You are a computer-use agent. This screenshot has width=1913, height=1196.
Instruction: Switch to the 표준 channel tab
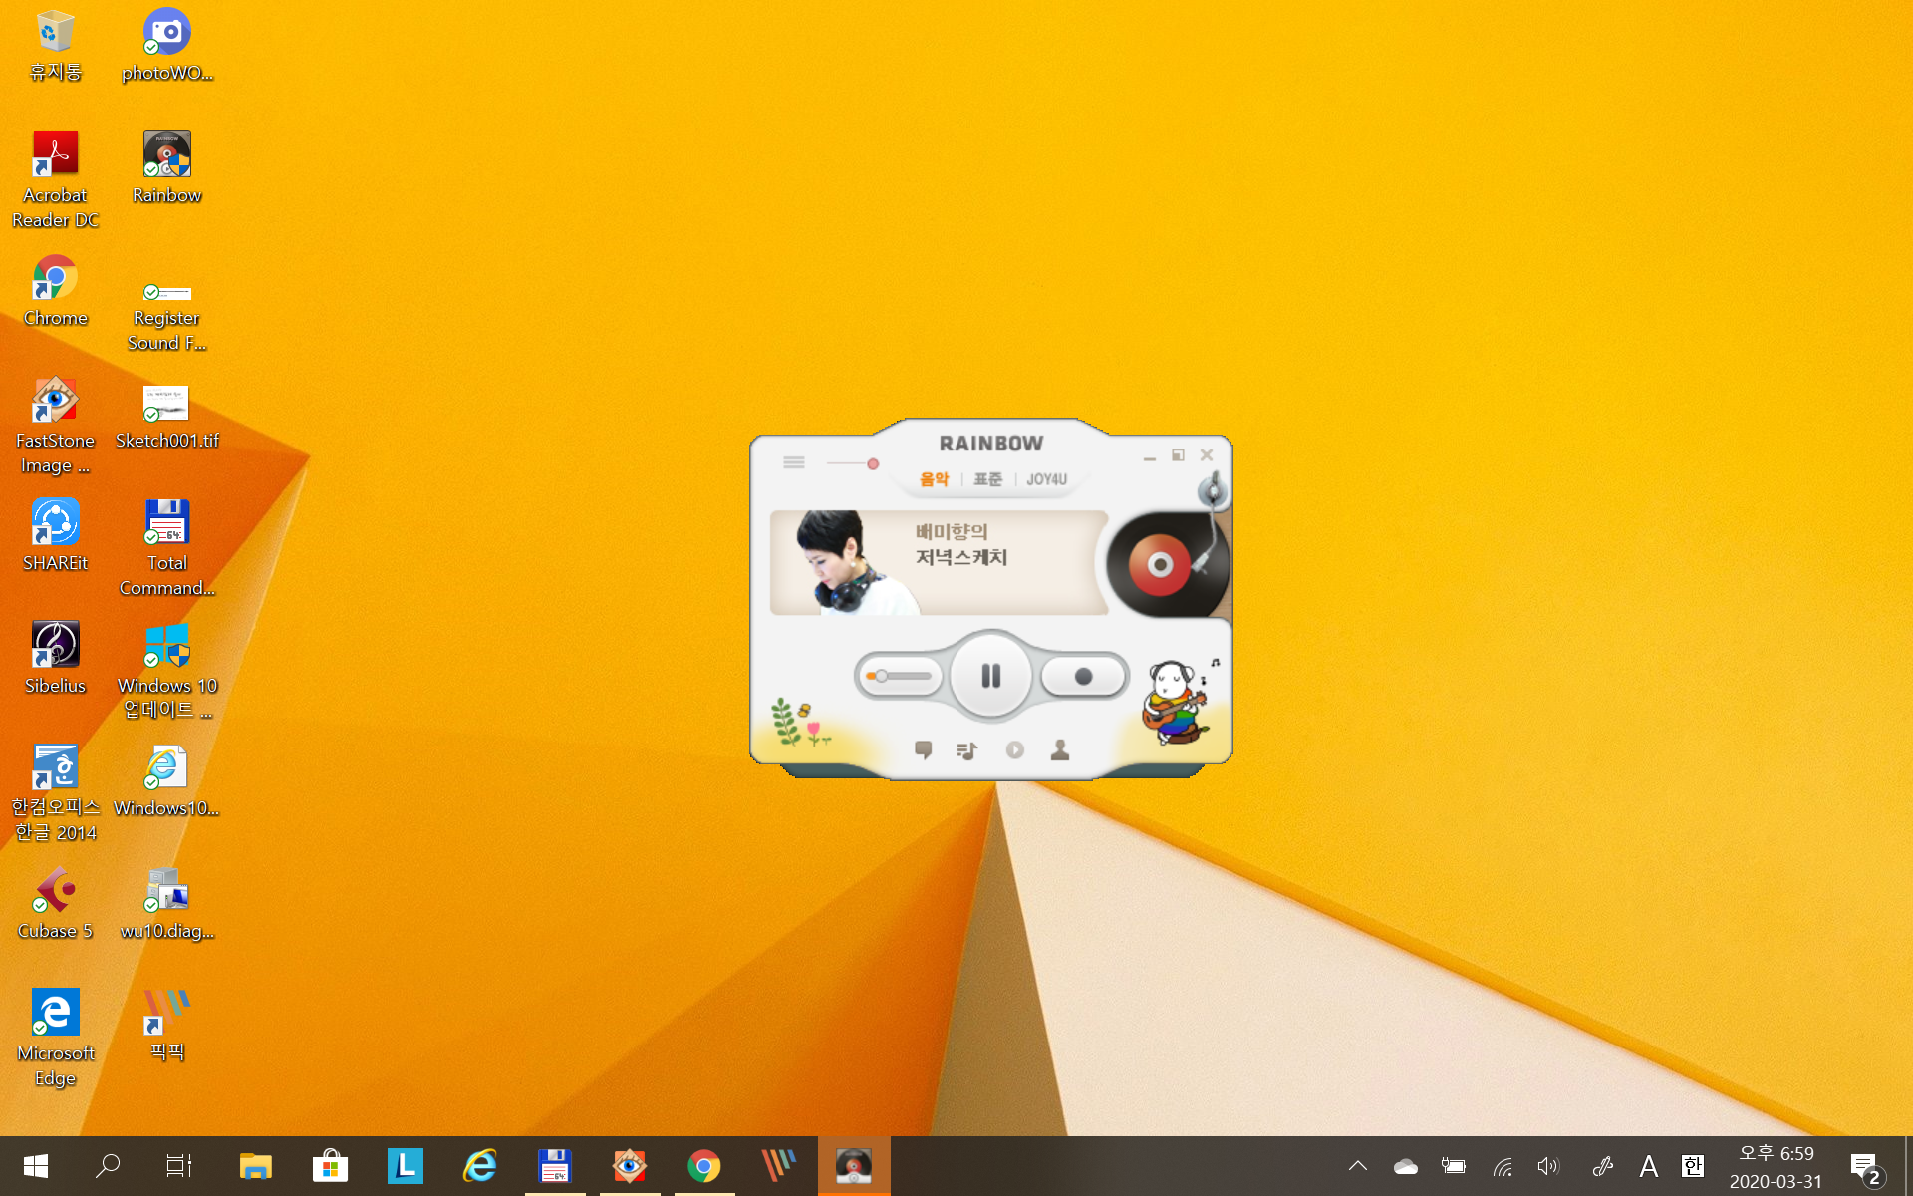pos(987,479)
